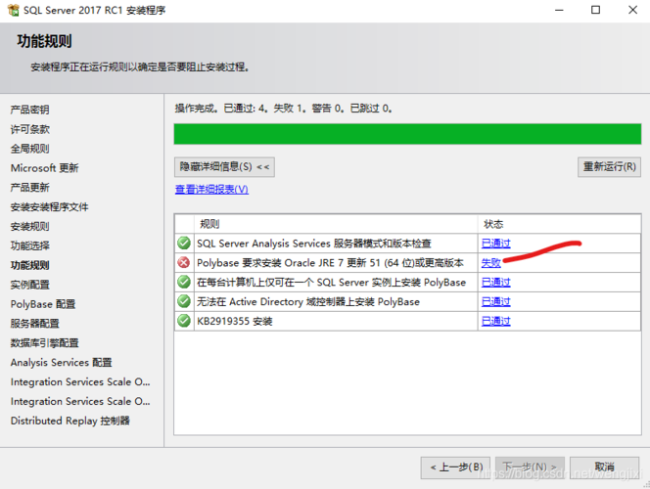Open 已通过 link for SQL Server 实例 PolyBase rule
Viewport: 650px width, 489px height.
pos(495,283)
